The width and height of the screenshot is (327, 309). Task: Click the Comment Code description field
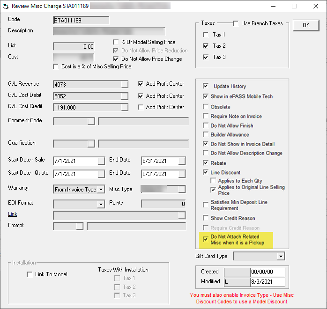pyautogui.click(x=143, y=121)
